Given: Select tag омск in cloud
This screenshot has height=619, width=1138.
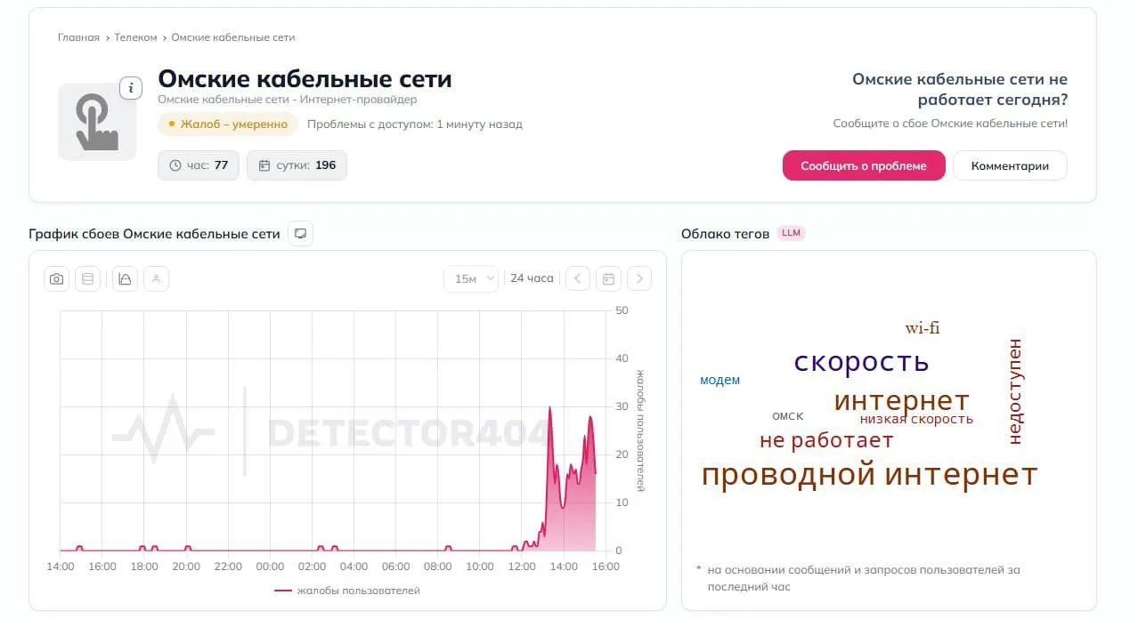Looking at the screenshot, I should click(x=787, y=416).
